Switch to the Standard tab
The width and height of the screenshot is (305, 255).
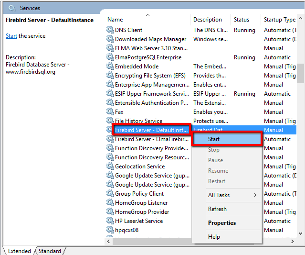(x=50, y=251)
